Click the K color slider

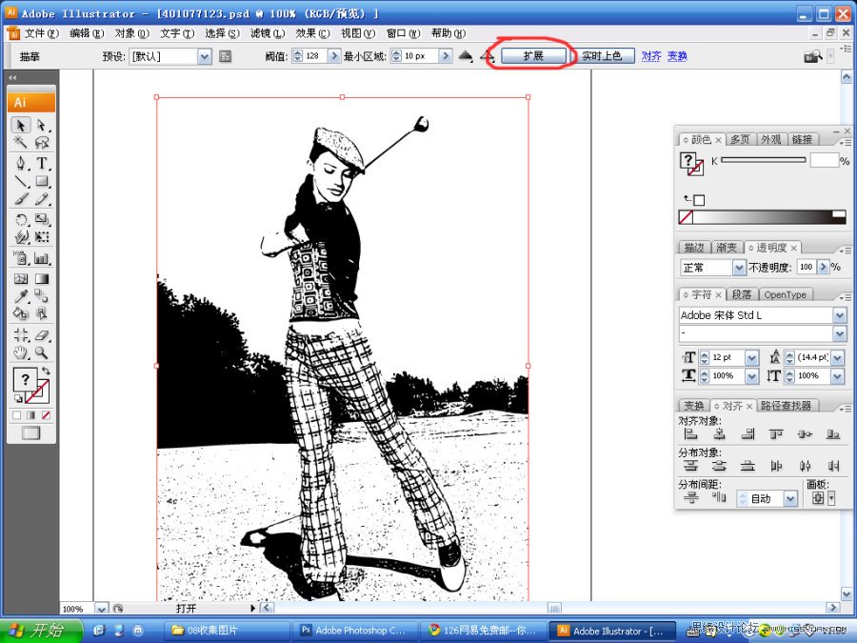763,160
